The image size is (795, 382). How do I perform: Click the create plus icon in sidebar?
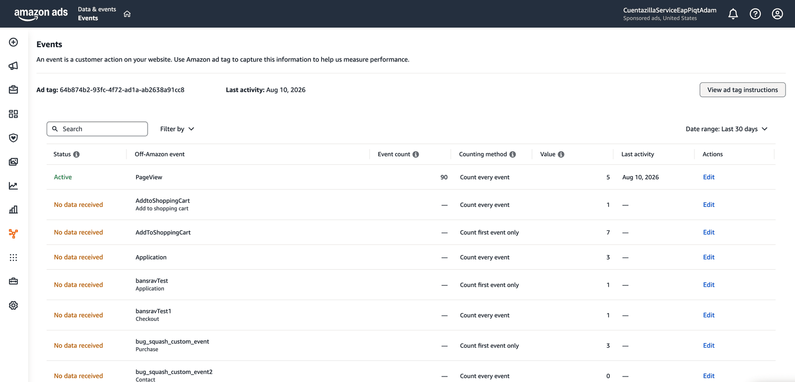point(13,42)
